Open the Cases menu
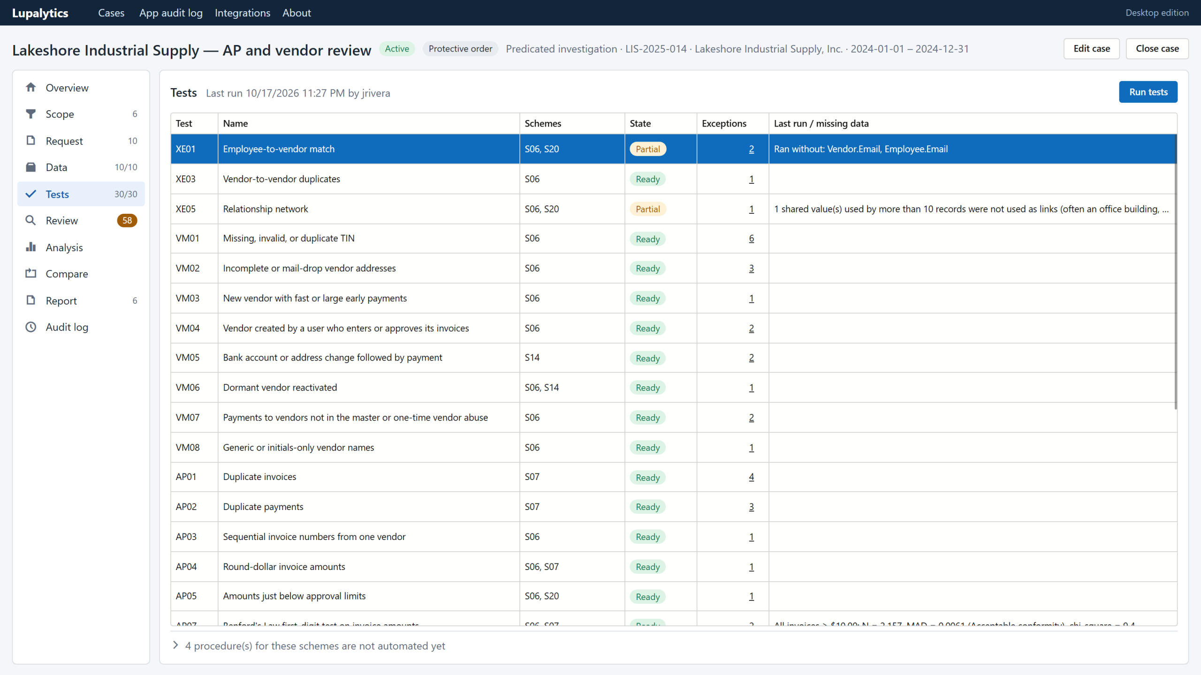This screenshot has height=675, width=1201. (x=111, y=13)
